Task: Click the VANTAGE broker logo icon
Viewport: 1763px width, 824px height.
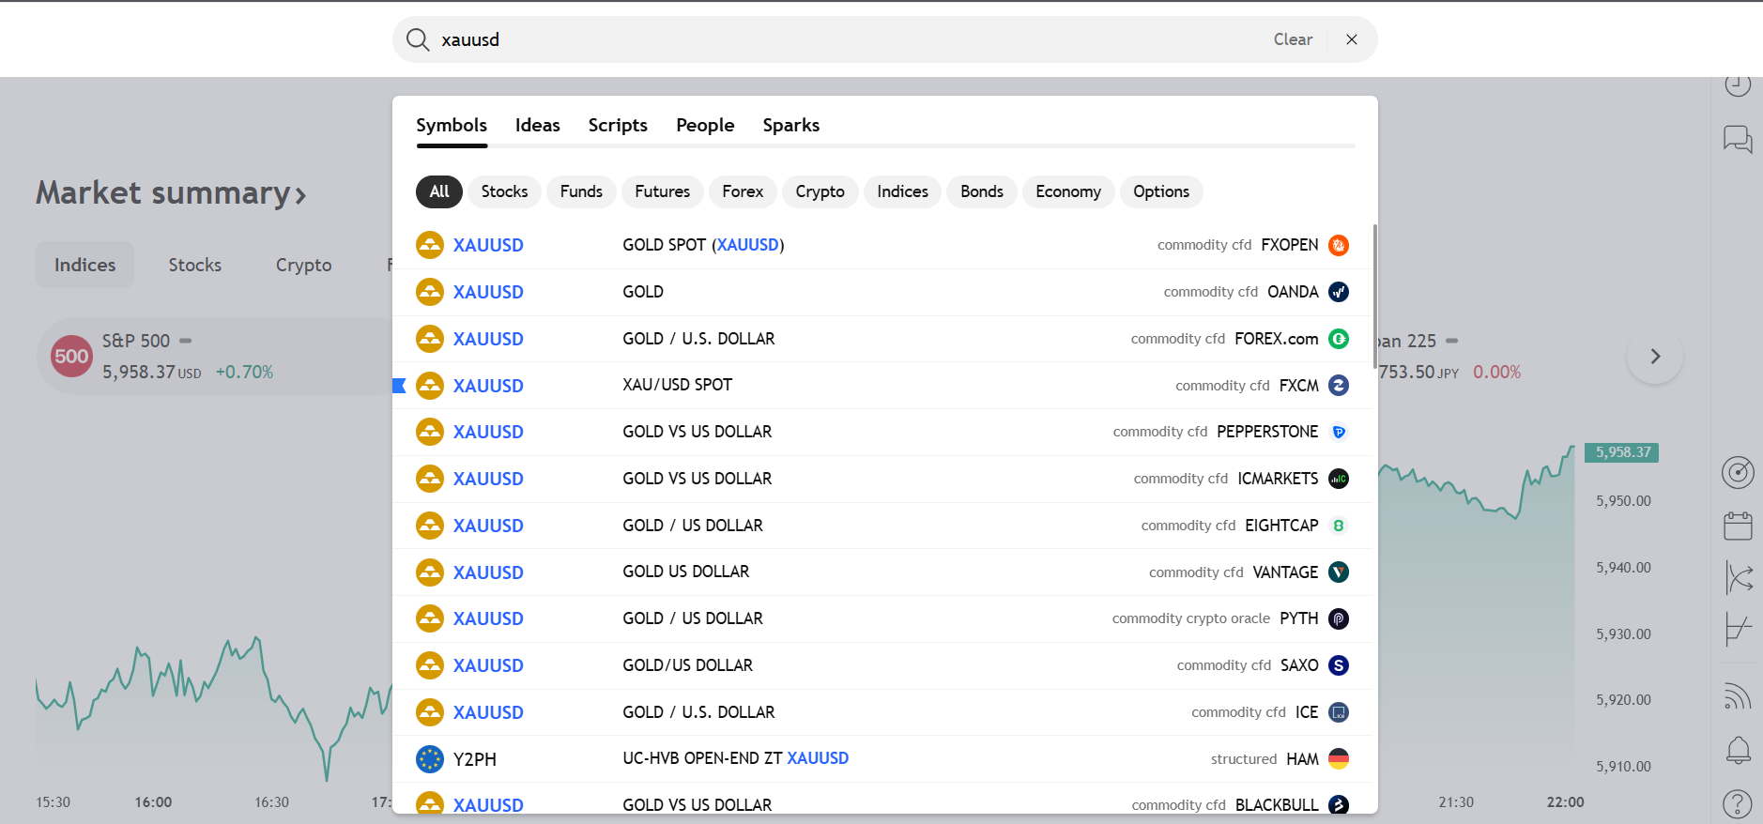Action: coord(1339,572)
